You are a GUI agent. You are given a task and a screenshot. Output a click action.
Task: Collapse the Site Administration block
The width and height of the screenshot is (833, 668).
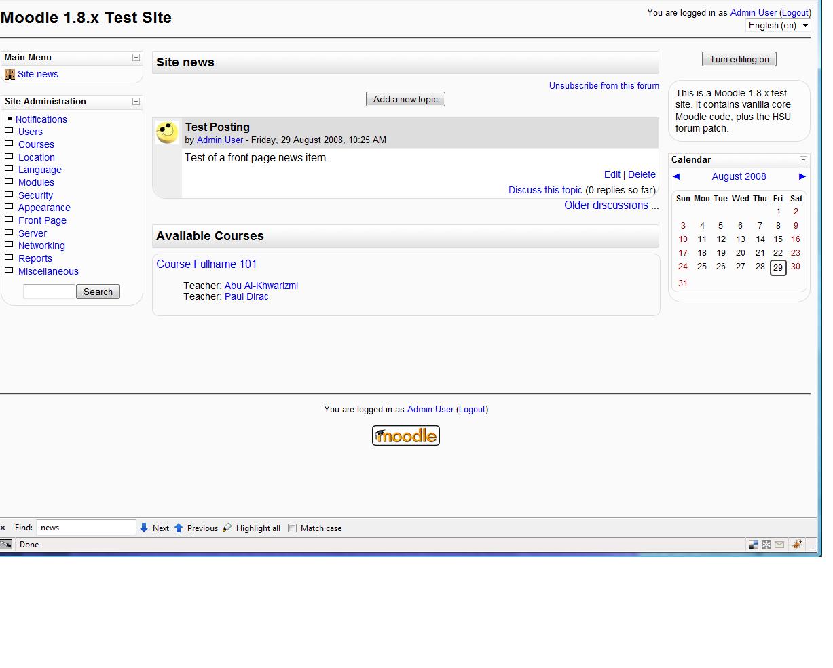(136, 102)
